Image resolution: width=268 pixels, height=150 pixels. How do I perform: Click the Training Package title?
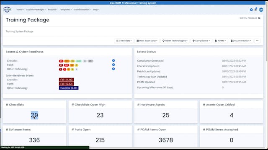pos(28,20)
